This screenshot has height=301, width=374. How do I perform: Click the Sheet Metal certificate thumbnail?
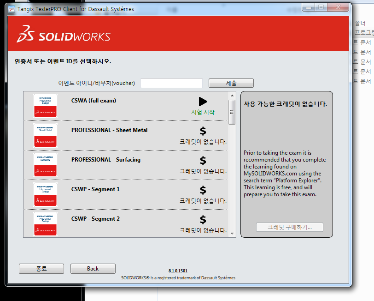click(x=45, y=136)
